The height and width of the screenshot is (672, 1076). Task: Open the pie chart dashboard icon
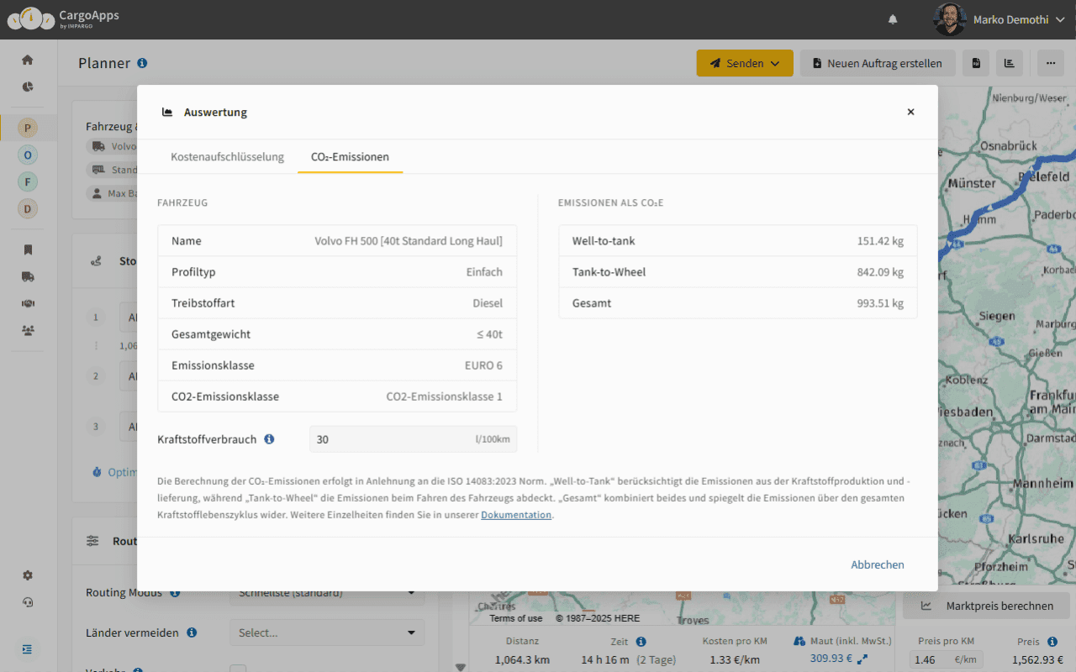coord(28,87)
